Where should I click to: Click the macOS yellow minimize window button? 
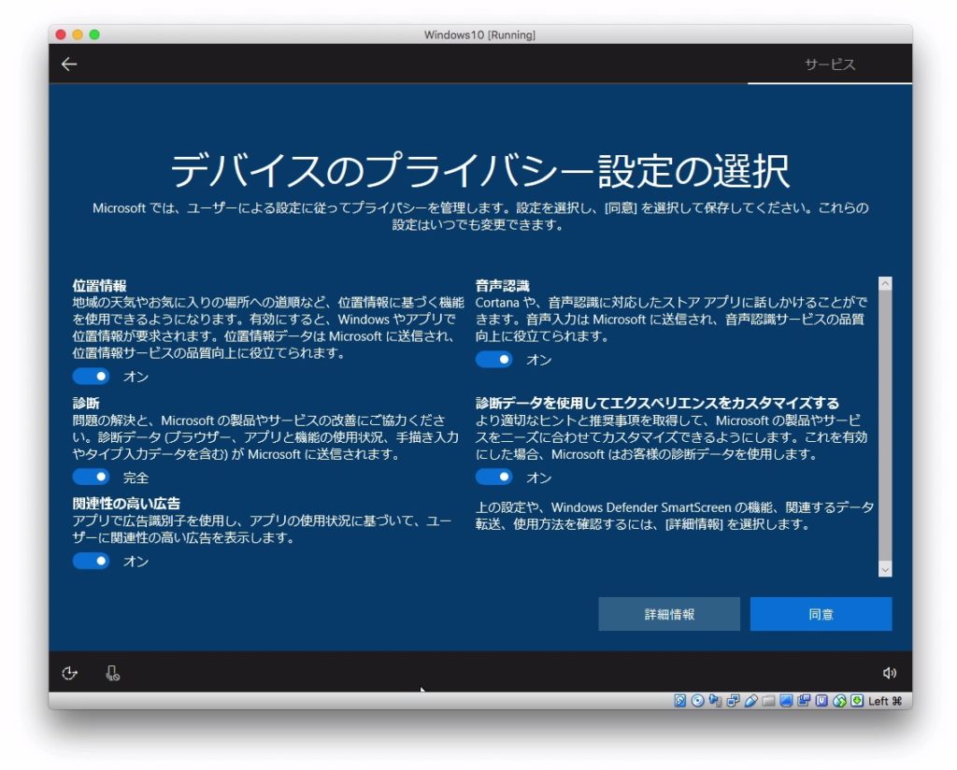tap(78, 35)
